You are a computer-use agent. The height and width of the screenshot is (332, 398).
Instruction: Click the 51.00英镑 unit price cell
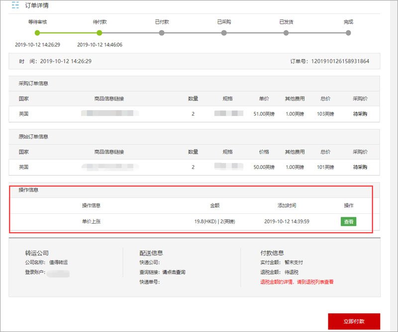(264, 114)
